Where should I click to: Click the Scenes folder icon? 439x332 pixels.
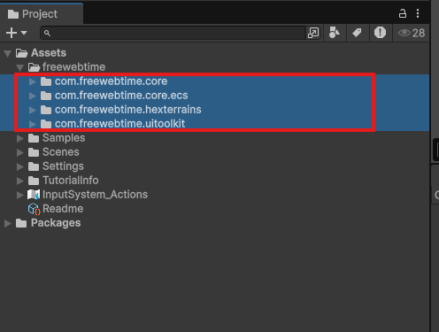(34, 152)
